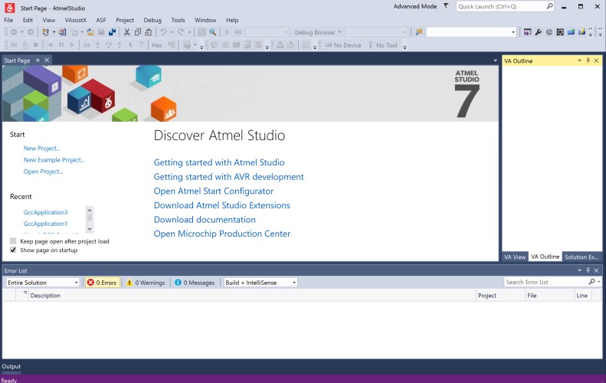Click the Hex display toggle button
The image size is (606, 383).
(157, 45)
